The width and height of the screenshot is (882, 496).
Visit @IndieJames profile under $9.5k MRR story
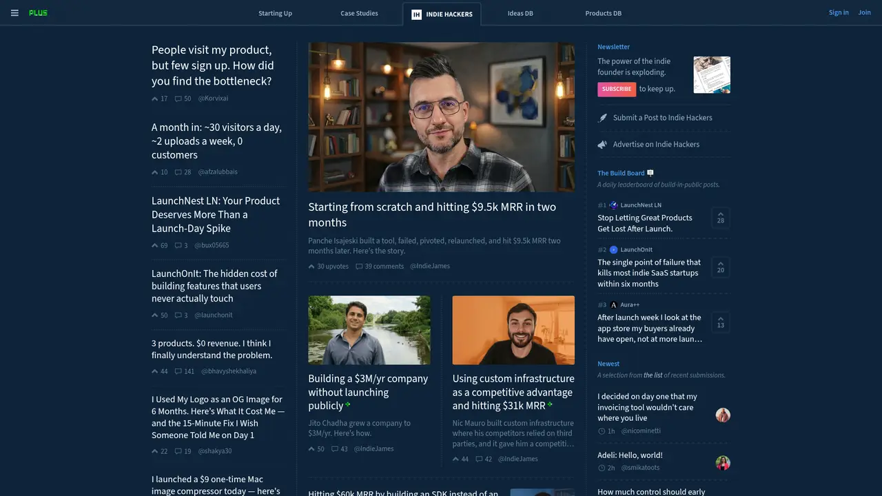click(430, 267)
